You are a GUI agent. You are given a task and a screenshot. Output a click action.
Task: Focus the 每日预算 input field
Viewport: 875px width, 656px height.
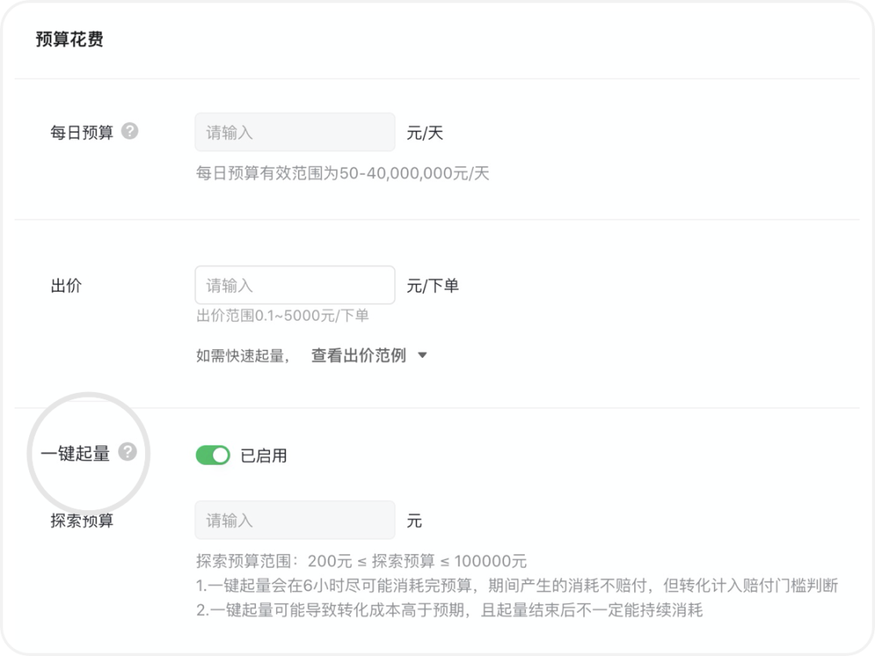coord(295,132)
